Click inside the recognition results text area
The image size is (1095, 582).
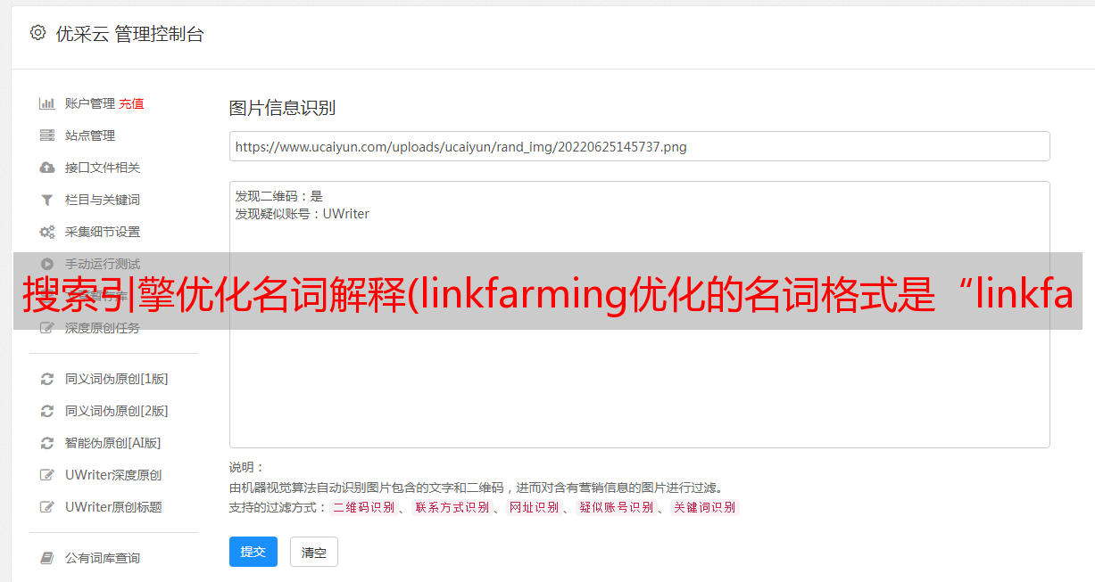[x=639, y=315]
